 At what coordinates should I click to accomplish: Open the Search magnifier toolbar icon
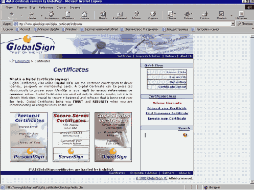coord(103,15)
